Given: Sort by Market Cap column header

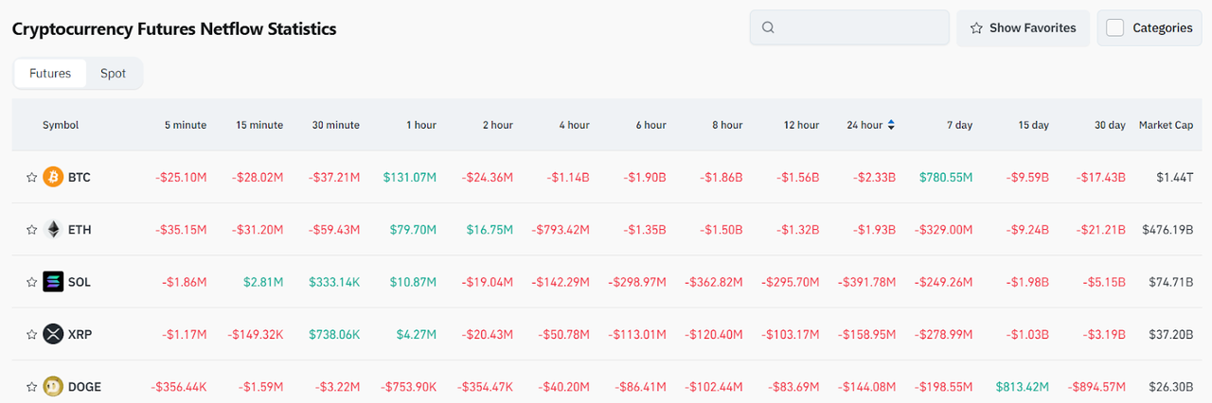Looking at the screenshot, I should pyautogui.click(x=1166, y=125).
